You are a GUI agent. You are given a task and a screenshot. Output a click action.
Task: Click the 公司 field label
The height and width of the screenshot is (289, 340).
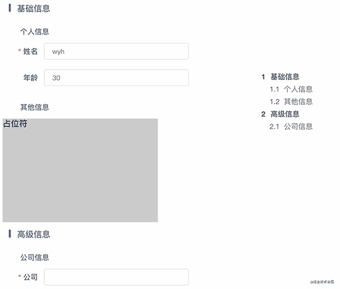(31, 277)
